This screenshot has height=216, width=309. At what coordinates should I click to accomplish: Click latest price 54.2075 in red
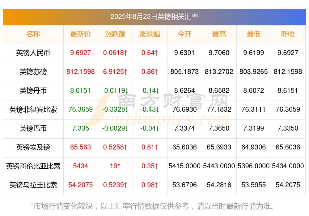[x=81, y=185]
